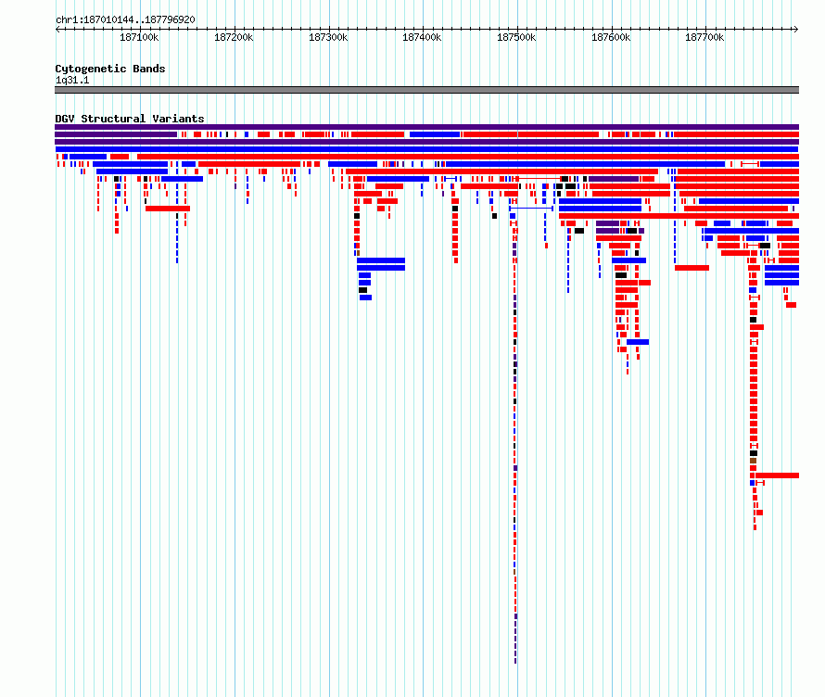Select the topmost full-width purple variant bar
Image resolution: width=825 pixels, height=697 pixels.
tap(426, 127)
